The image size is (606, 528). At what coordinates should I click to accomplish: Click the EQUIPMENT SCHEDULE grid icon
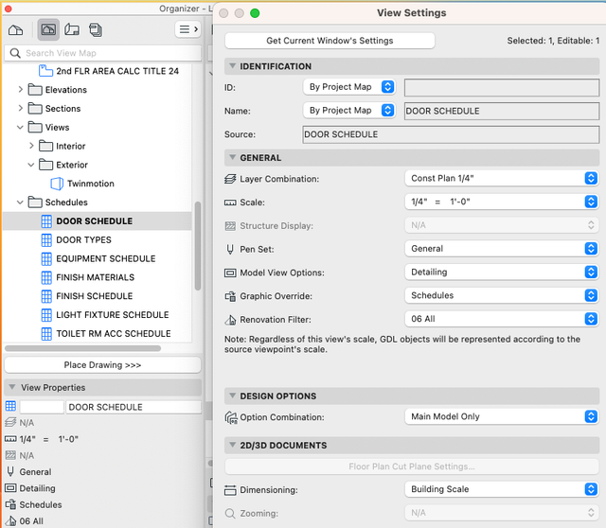tap(46, 258)
